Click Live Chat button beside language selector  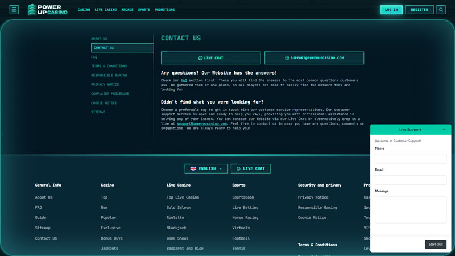click(x=250, y=168)
